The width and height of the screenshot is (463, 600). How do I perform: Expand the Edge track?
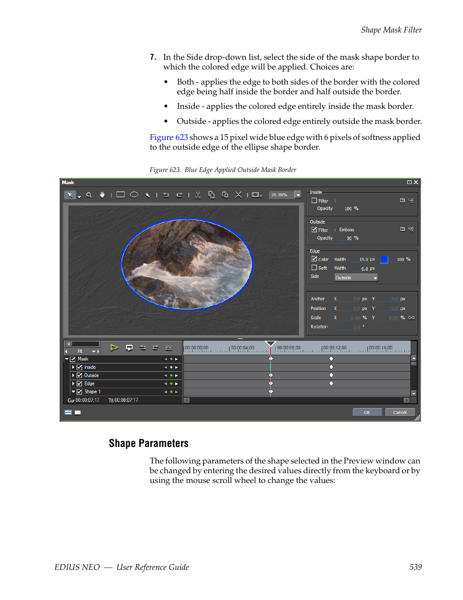coord(73,384)
